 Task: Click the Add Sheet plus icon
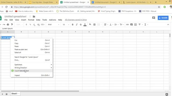(2, 94)
